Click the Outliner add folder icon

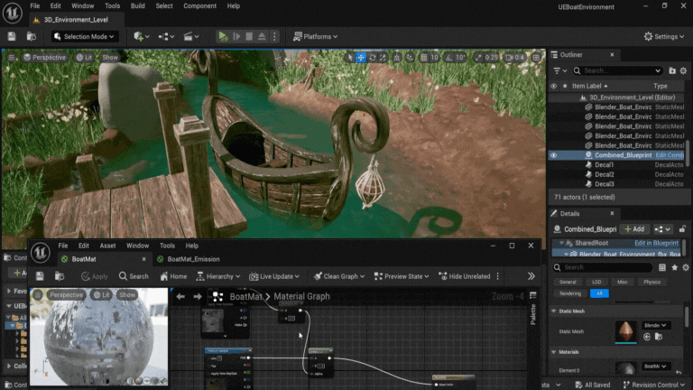tap(672, 70)
